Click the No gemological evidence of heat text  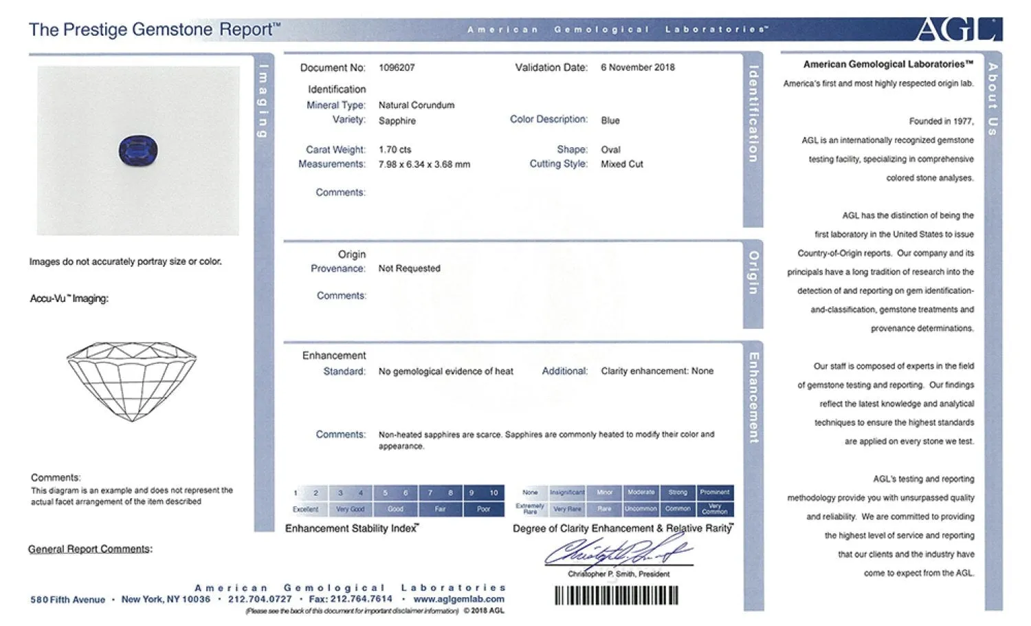coord(446,371)
